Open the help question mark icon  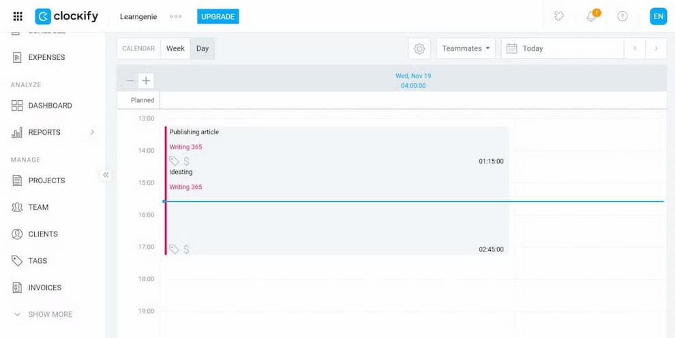click(622, 16)
